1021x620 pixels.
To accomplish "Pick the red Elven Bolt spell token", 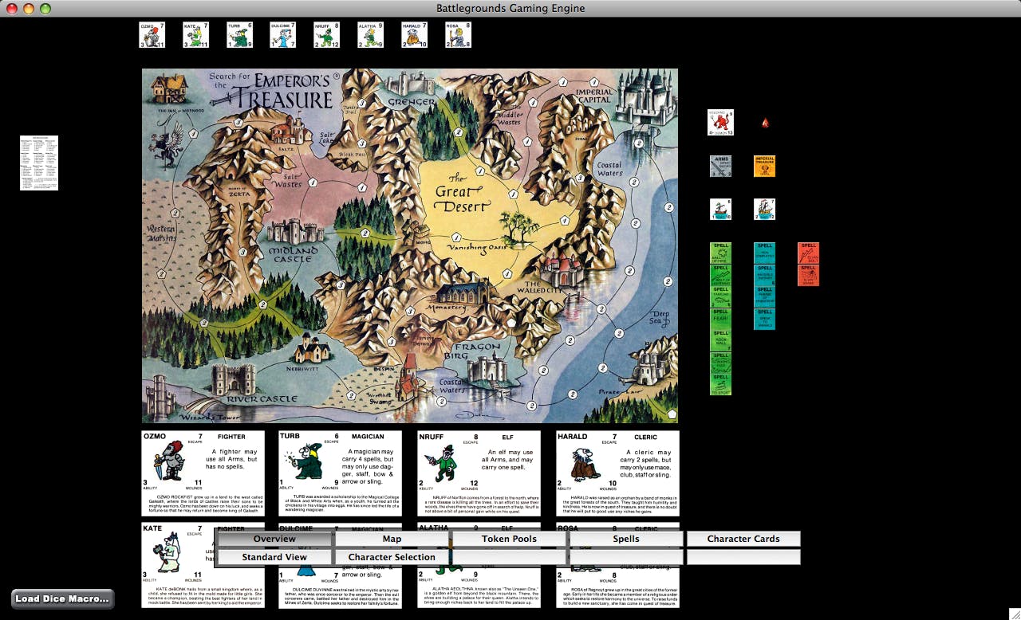I will point(808,253).
